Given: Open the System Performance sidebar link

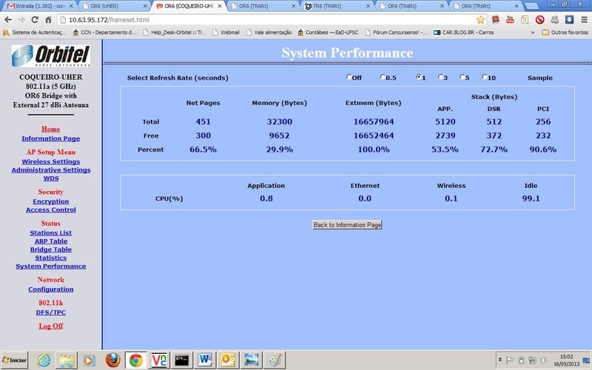Looking at the screenshot, I should pos(50,266).
